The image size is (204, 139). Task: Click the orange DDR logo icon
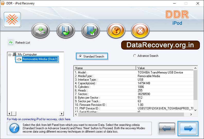12,20
